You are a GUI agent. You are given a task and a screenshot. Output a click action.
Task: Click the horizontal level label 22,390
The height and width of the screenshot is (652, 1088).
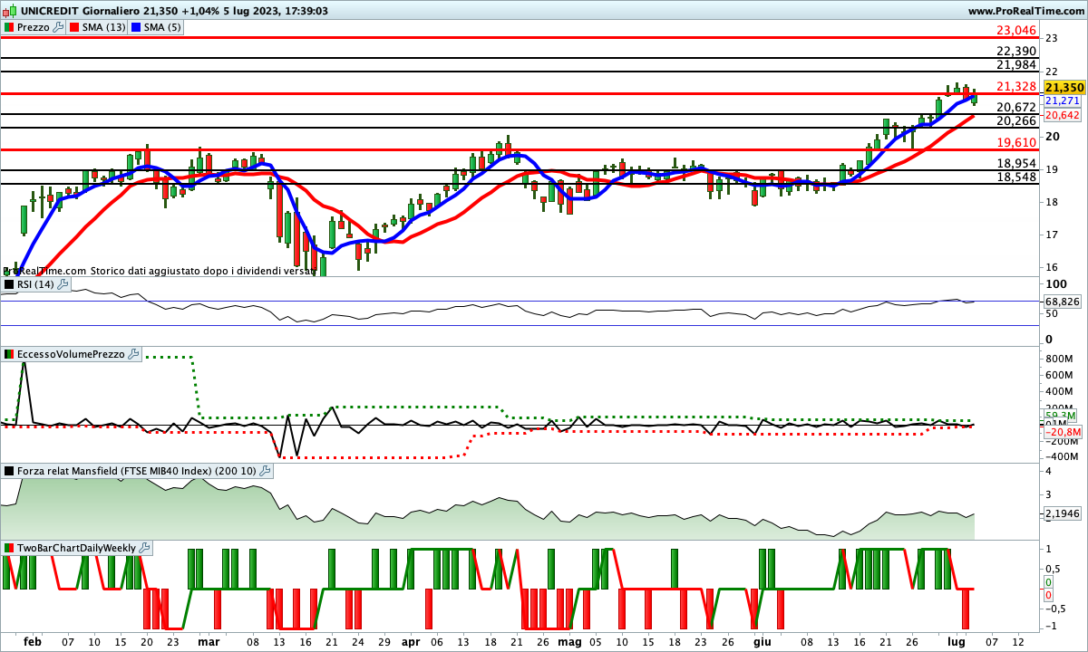click(1016, 51)
